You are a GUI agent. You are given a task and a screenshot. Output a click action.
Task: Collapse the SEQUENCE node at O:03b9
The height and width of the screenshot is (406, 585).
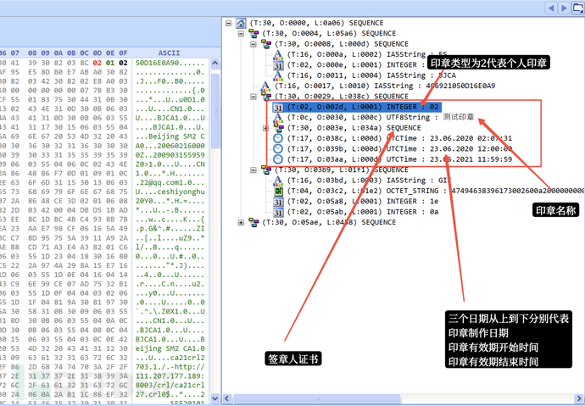coord(253,170)
